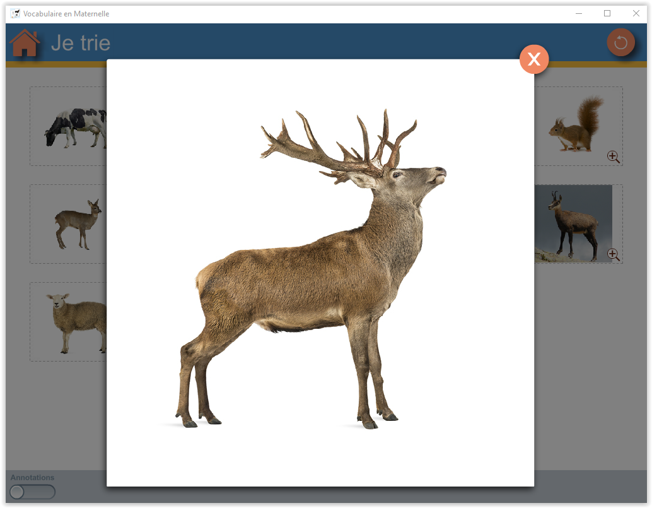The image size is (652, 508).
Task: Toggle the Annotations switch
Action: [33, 492]
